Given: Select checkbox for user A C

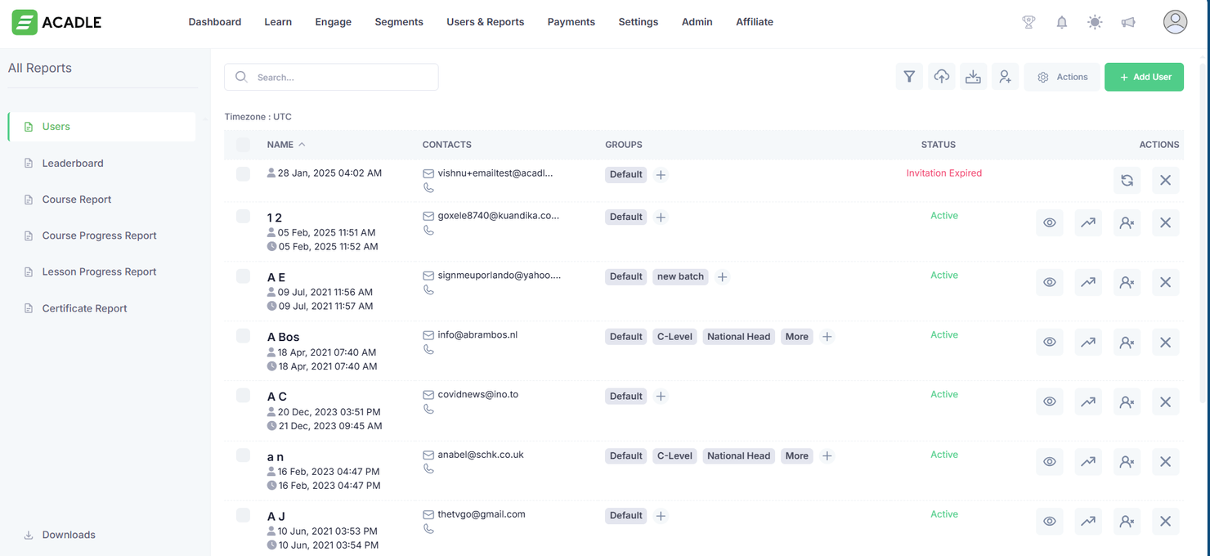Looking at the screenshot, I should pyautogui.click(x=243, y=396).
